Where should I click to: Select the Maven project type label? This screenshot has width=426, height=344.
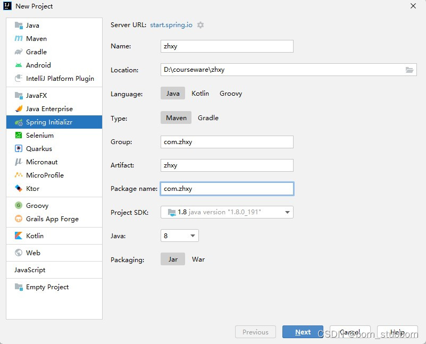(x=36, y=39)
